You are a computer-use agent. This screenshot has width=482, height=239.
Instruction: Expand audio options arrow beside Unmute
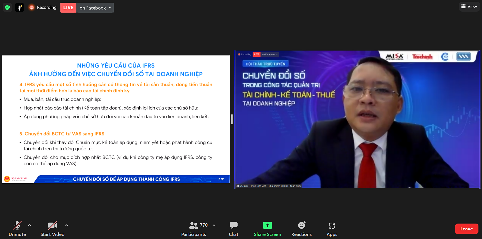(29, 225)
